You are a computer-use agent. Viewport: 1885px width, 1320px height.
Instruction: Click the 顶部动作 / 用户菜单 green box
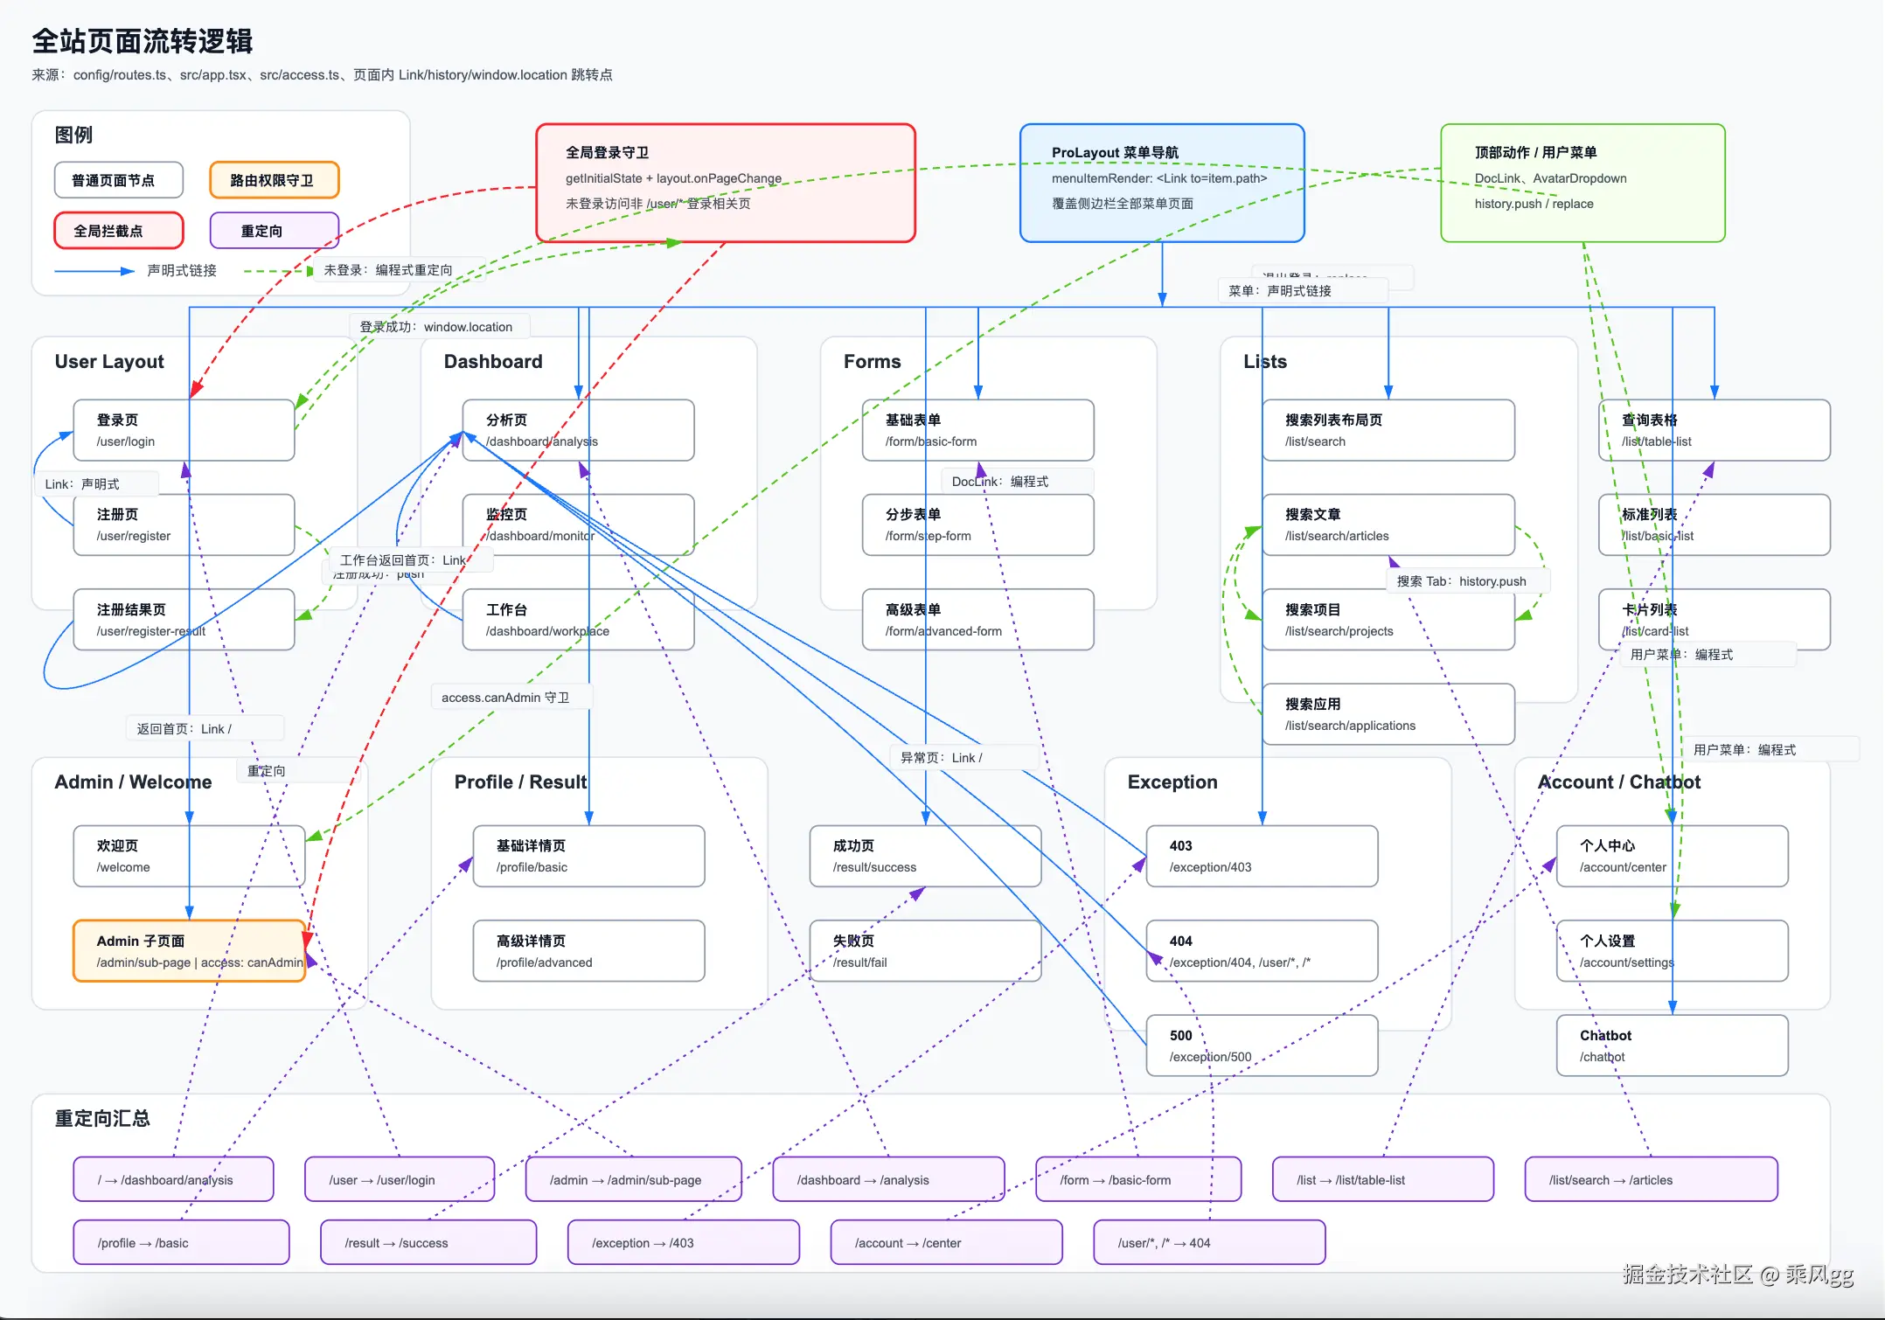click(x=1582, y=183)
